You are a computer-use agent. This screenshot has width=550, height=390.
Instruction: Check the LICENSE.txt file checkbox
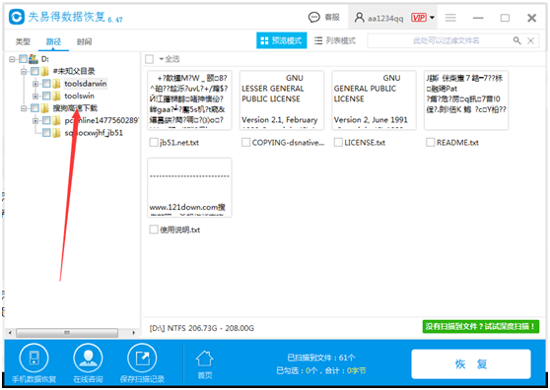338,142
